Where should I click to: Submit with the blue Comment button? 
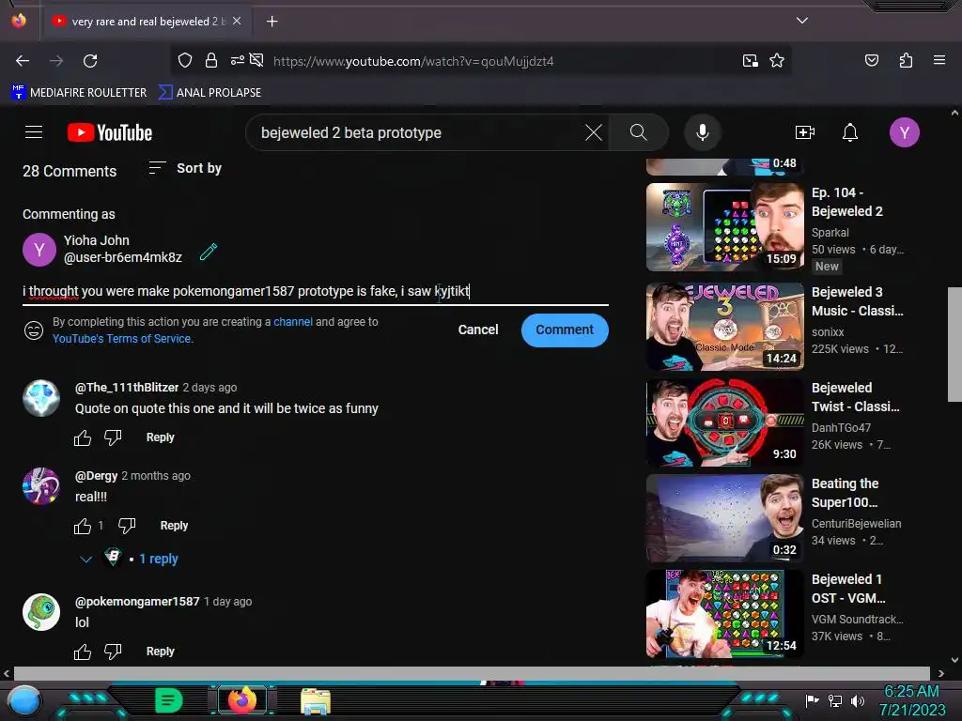(565, 330)
